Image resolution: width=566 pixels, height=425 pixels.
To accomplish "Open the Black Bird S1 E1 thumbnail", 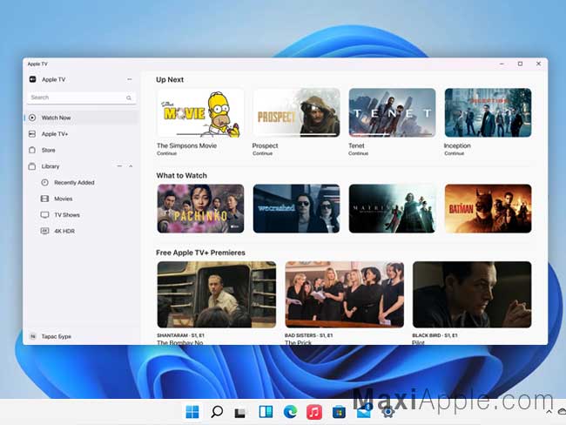I will (x=472, y=294).
